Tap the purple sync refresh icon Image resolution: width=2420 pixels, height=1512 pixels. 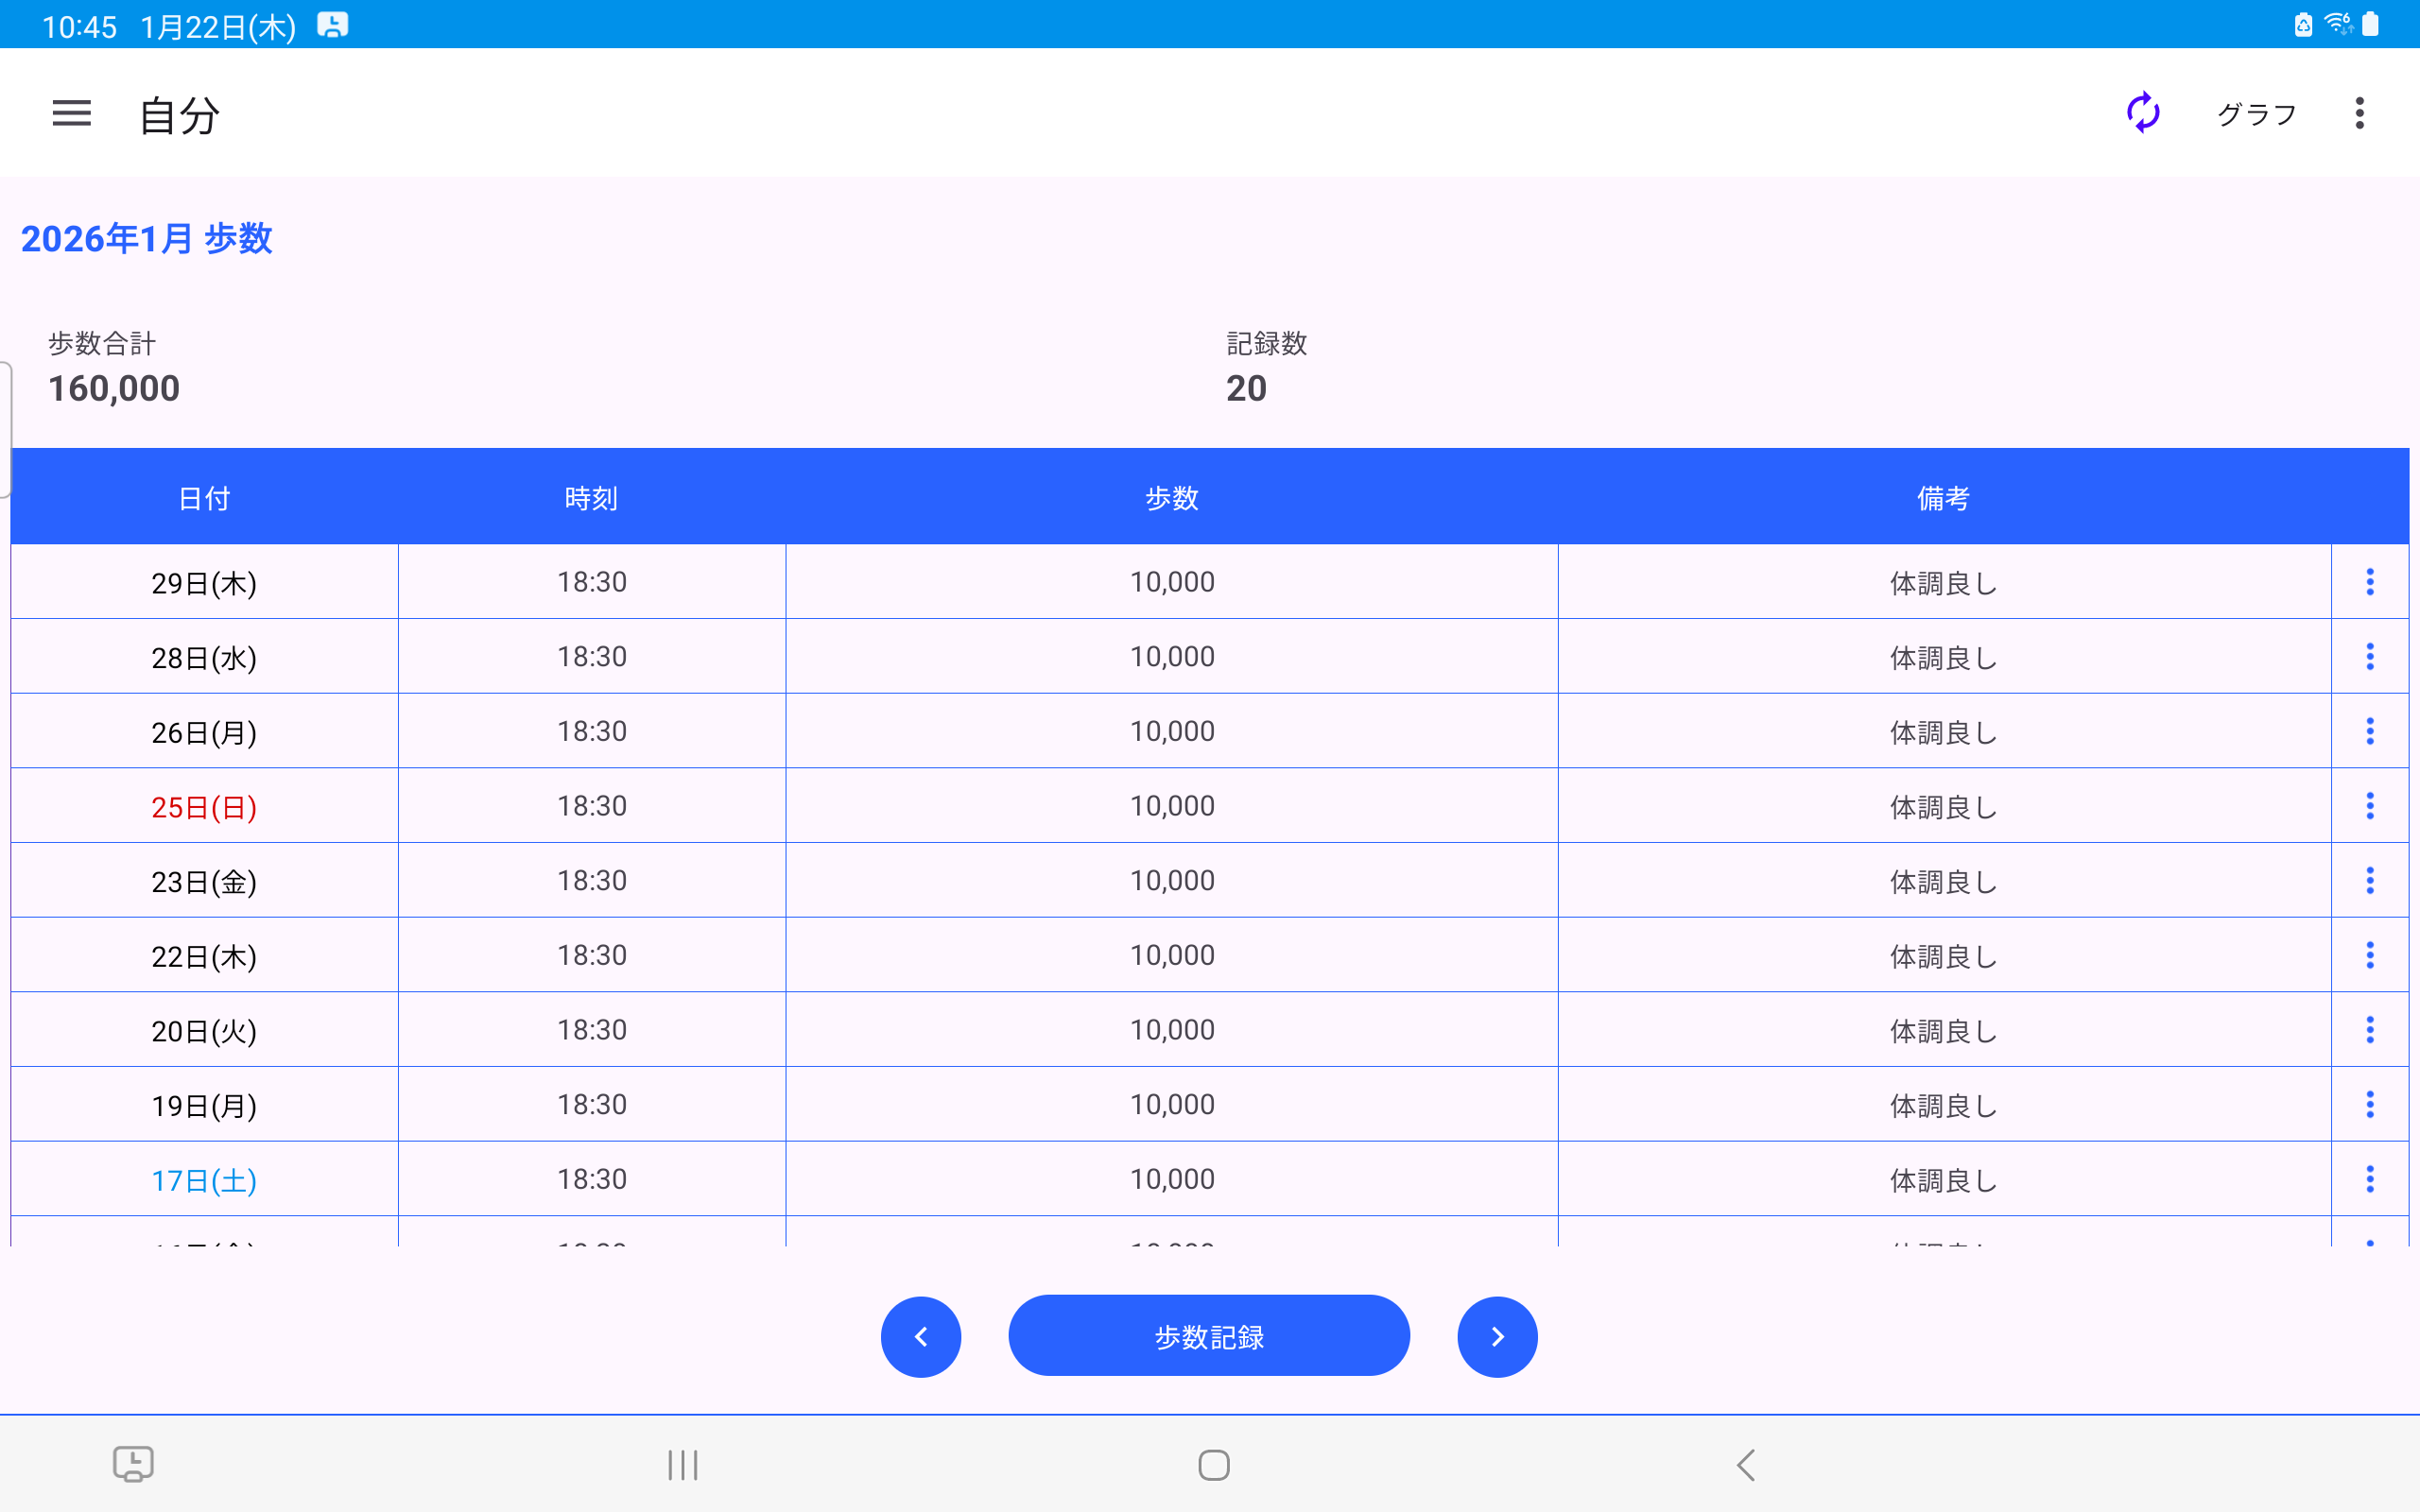(x=2142, y=113)
